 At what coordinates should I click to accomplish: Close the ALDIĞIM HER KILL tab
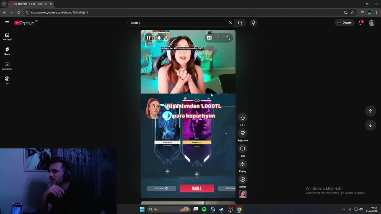[x=51, y=4]
